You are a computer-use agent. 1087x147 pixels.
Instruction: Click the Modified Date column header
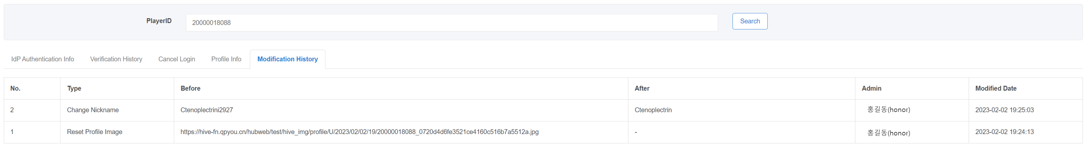coord(996,89)
